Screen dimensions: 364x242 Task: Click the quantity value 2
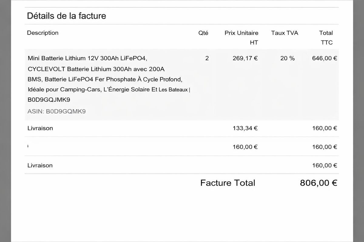(207, 58)
